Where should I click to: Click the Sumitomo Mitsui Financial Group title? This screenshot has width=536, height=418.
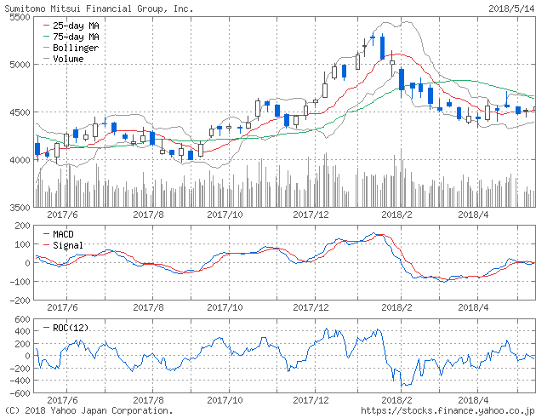click(x=97, y=8)
